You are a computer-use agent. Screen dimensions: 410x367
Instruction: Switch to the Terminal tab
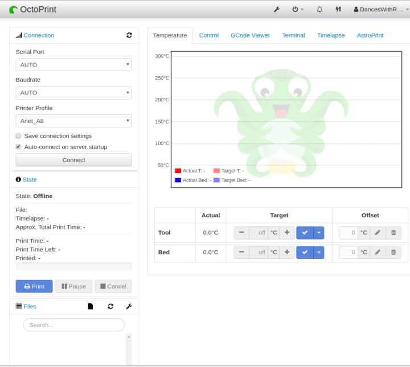293,35
